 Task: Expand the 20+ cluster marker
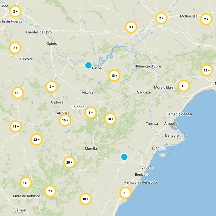coord(69,163)
